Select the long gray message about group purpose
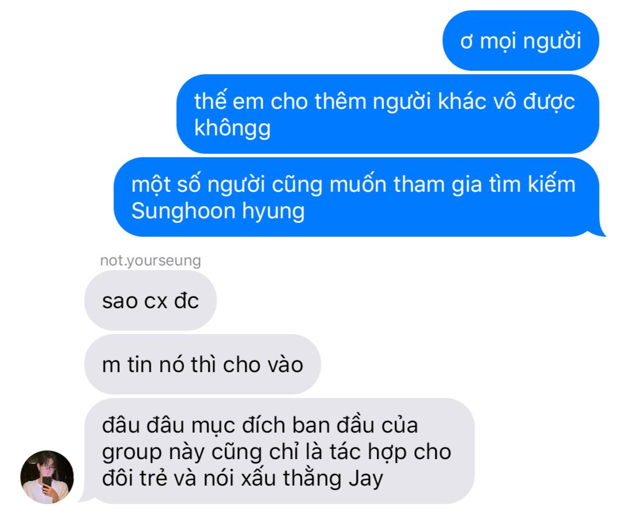Screen dimensions: 621x526 coord(278,451)
